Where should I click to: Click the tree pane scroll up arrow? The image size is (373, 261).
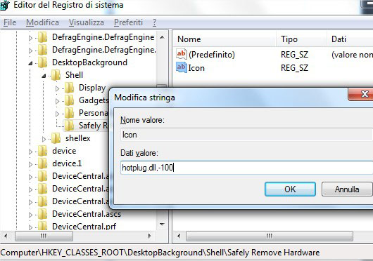pos(162,37)
